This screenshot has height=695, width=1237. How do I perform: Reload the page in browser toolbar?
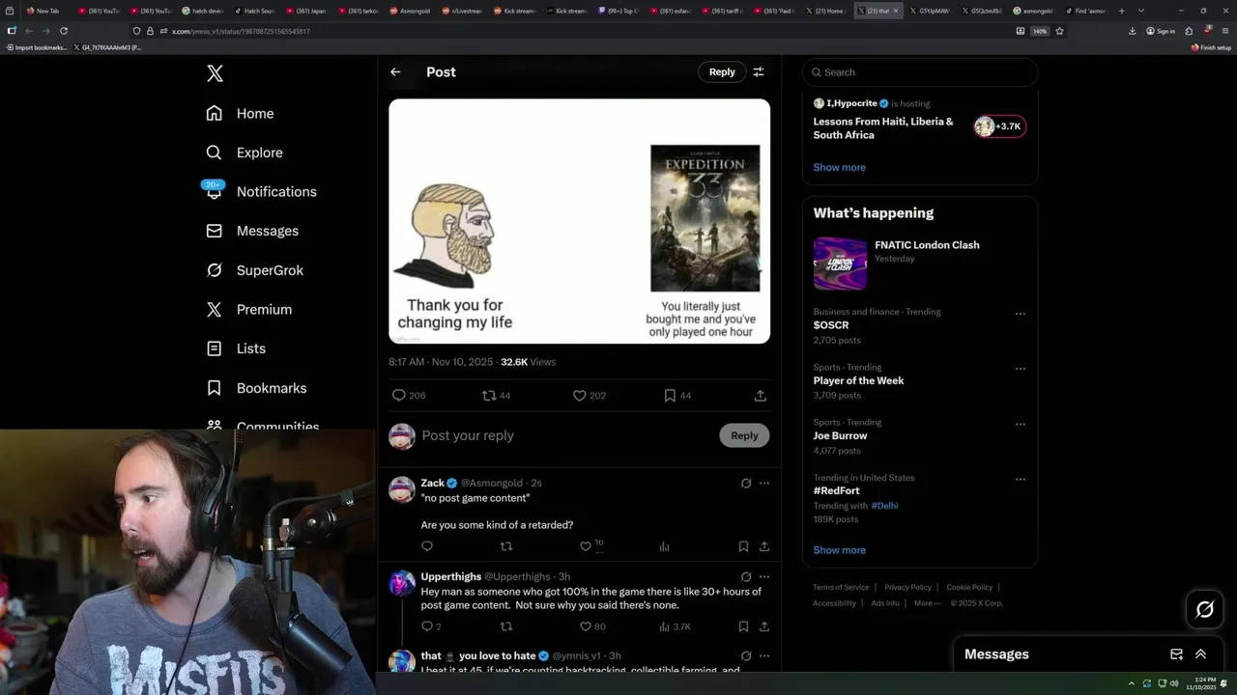64,31
